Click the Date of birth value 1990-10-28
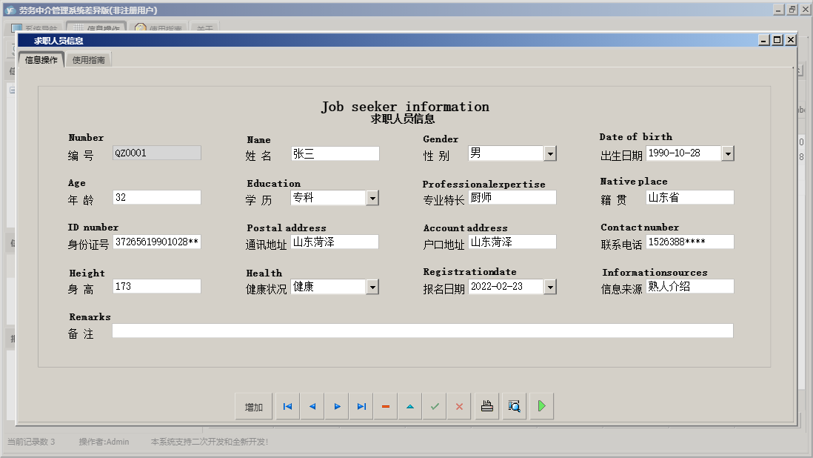The width and height of the screenshot is (813, 458). pyautogui.click(x=684, y=153)
